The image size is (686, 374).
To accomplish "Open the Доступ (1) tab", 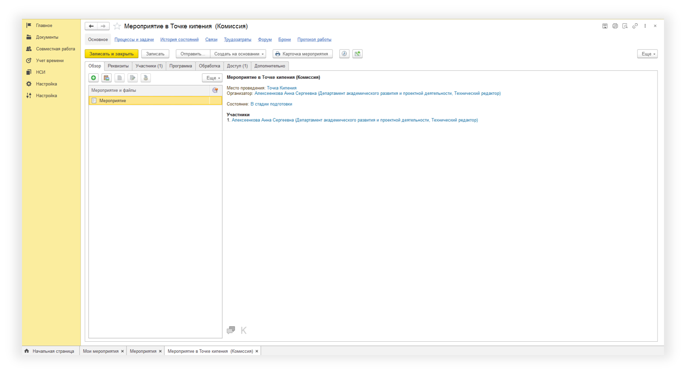I will 237,66.
